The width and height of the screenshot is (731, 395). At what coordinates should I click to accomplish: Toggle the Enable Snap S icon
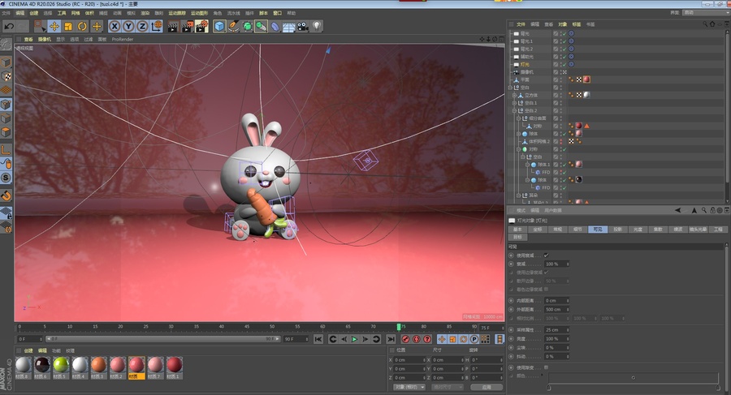click(6, 178)
